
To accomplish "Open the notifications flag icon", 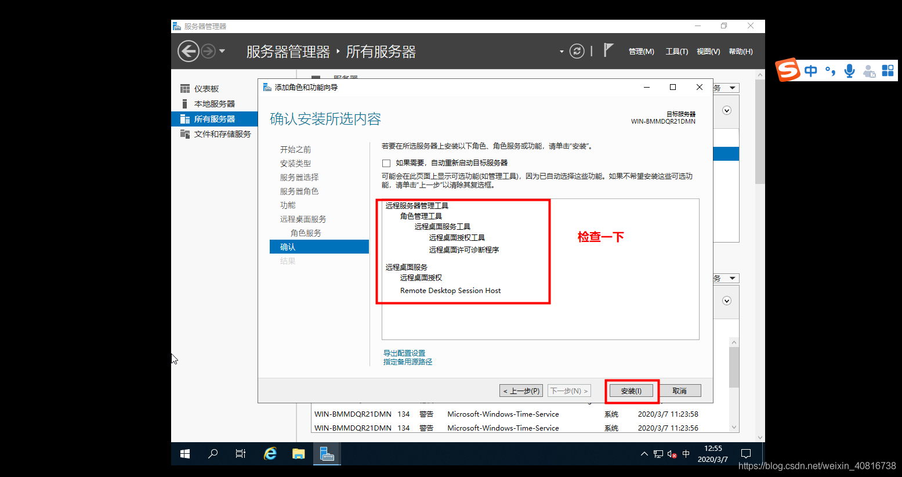I will coord(607,50).
